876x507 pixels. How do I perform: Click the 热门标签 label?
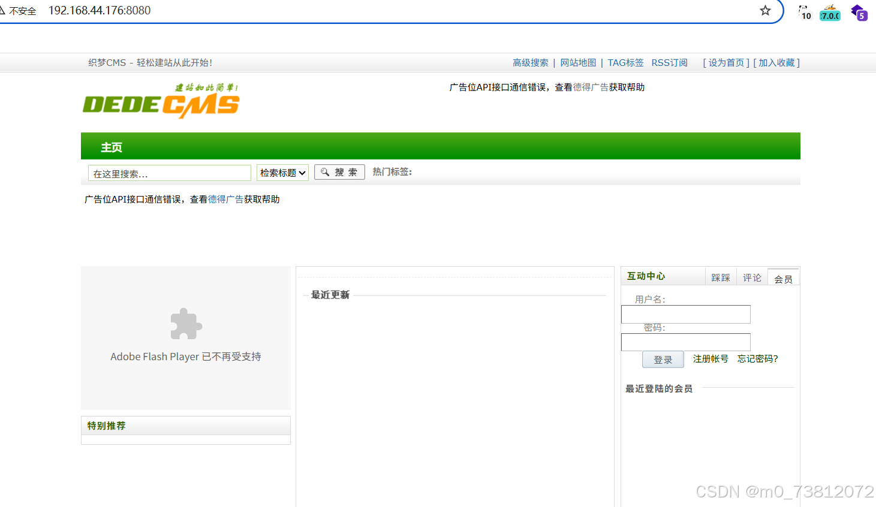coord(392,171)
